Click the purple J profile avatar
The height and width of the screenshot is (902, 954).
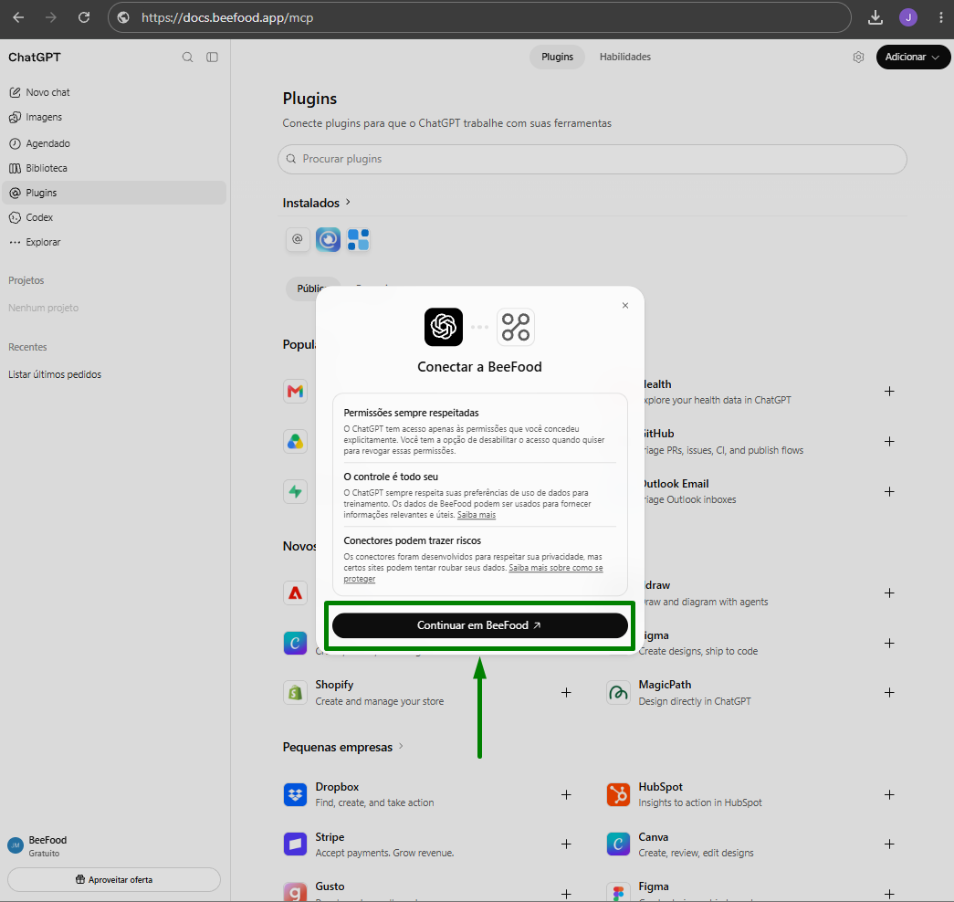(908, 17)
